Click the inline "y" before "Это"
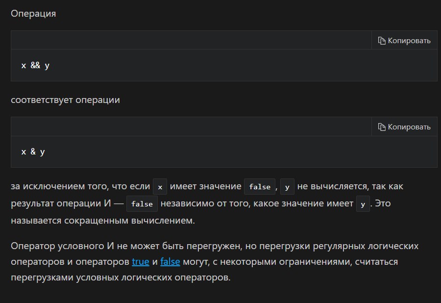The width and height of the screenshot is (441, 303). [x=363, y=204]
